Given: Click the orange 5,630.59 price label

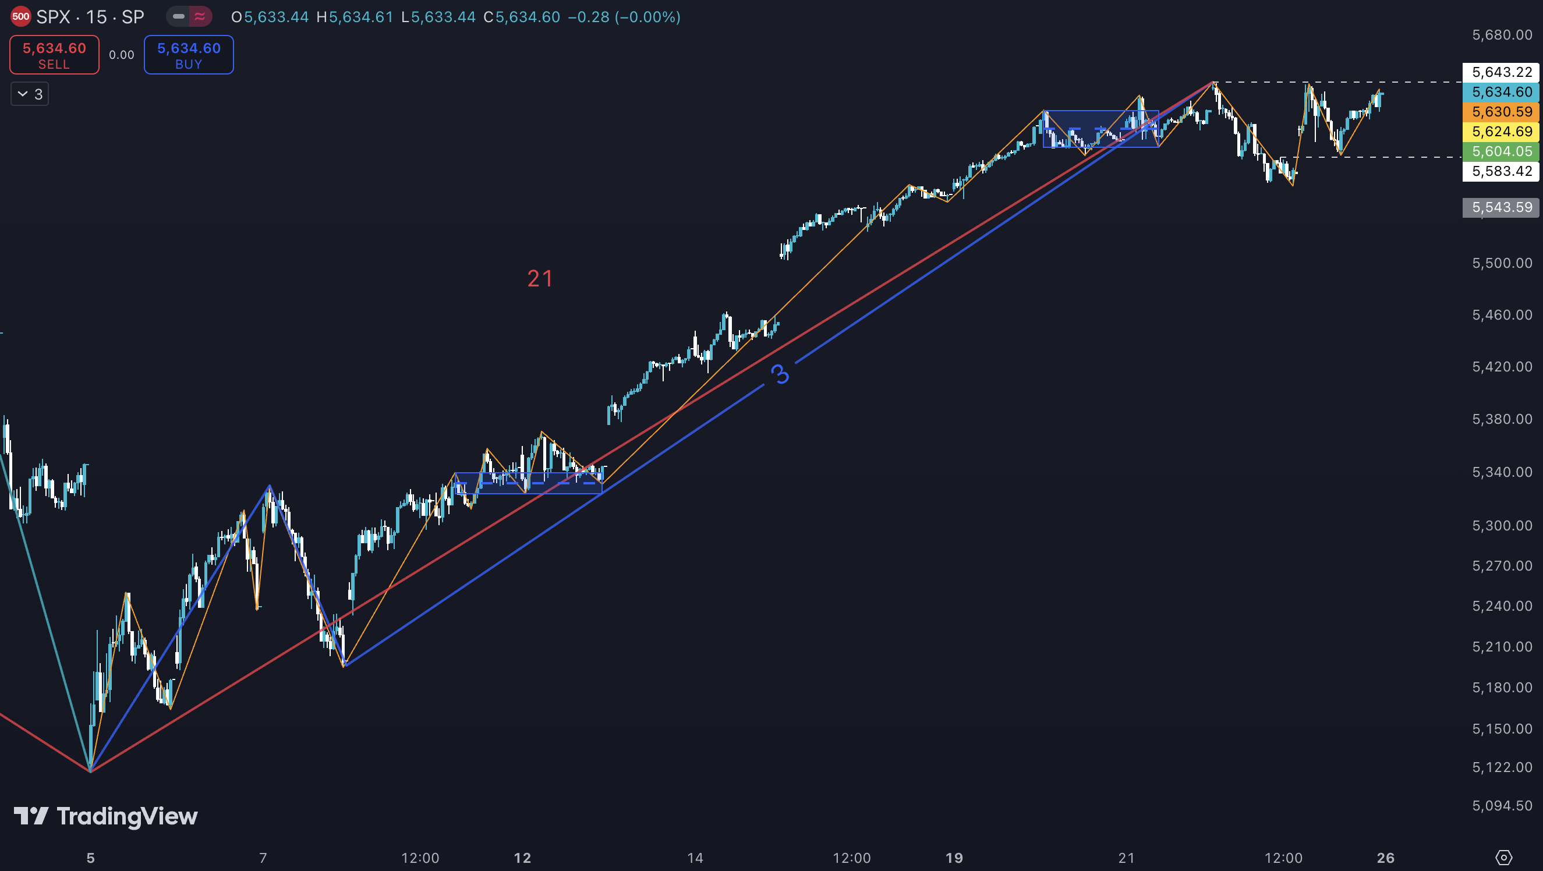Looking at the screenshot, I should (x=1501, y=111).
